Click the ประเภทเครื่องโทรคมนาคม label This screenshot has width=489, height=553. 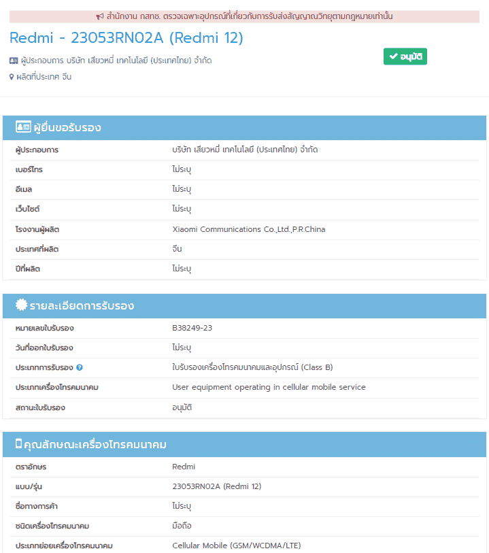click(57, 387)
